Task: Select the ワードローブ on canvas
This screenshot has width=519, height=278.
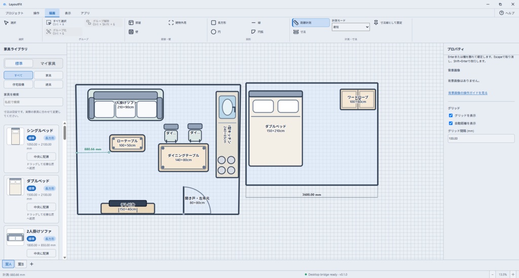Action: [358, 100]
